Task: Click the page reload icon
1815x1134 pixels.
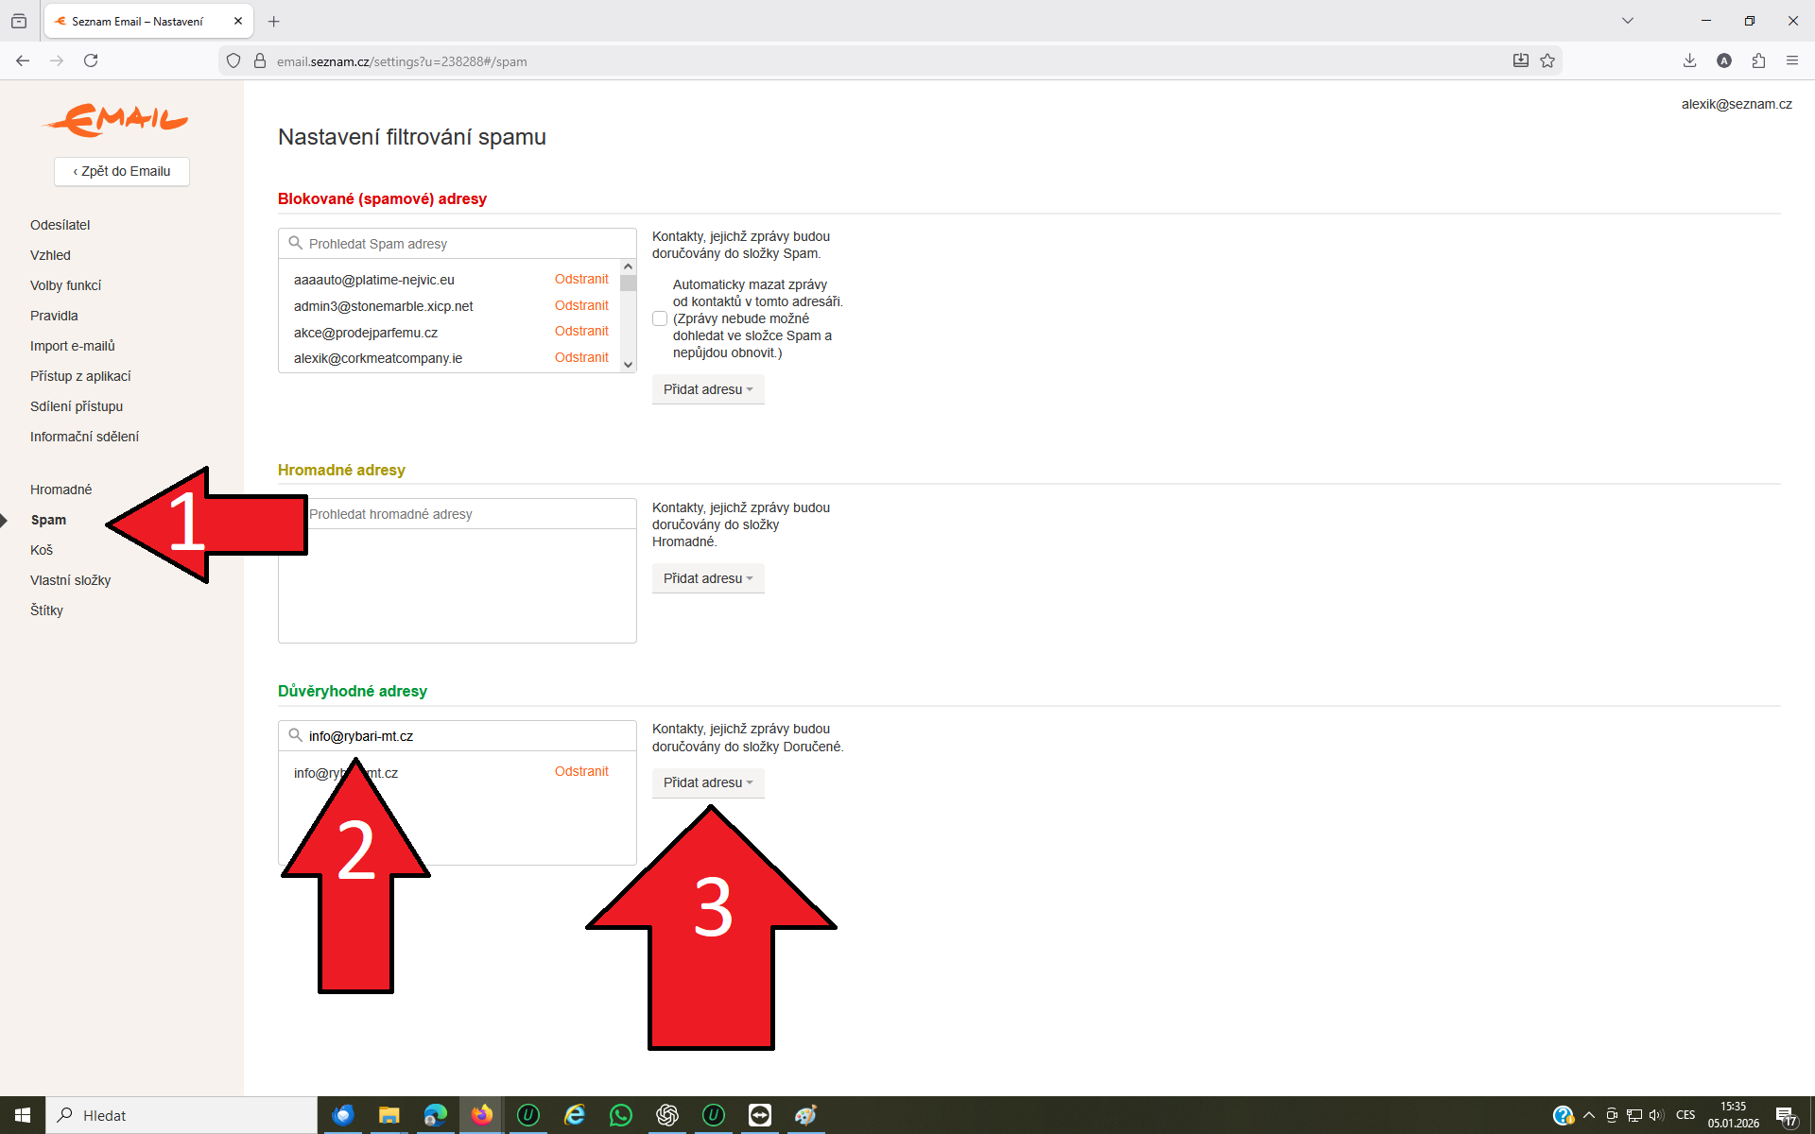Action: pyautogui.click(x=91, y=60)
